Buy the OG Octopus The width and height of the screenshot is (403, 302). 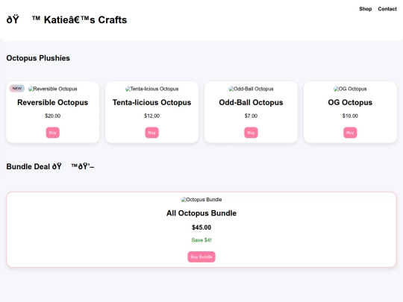coord(350,133)
